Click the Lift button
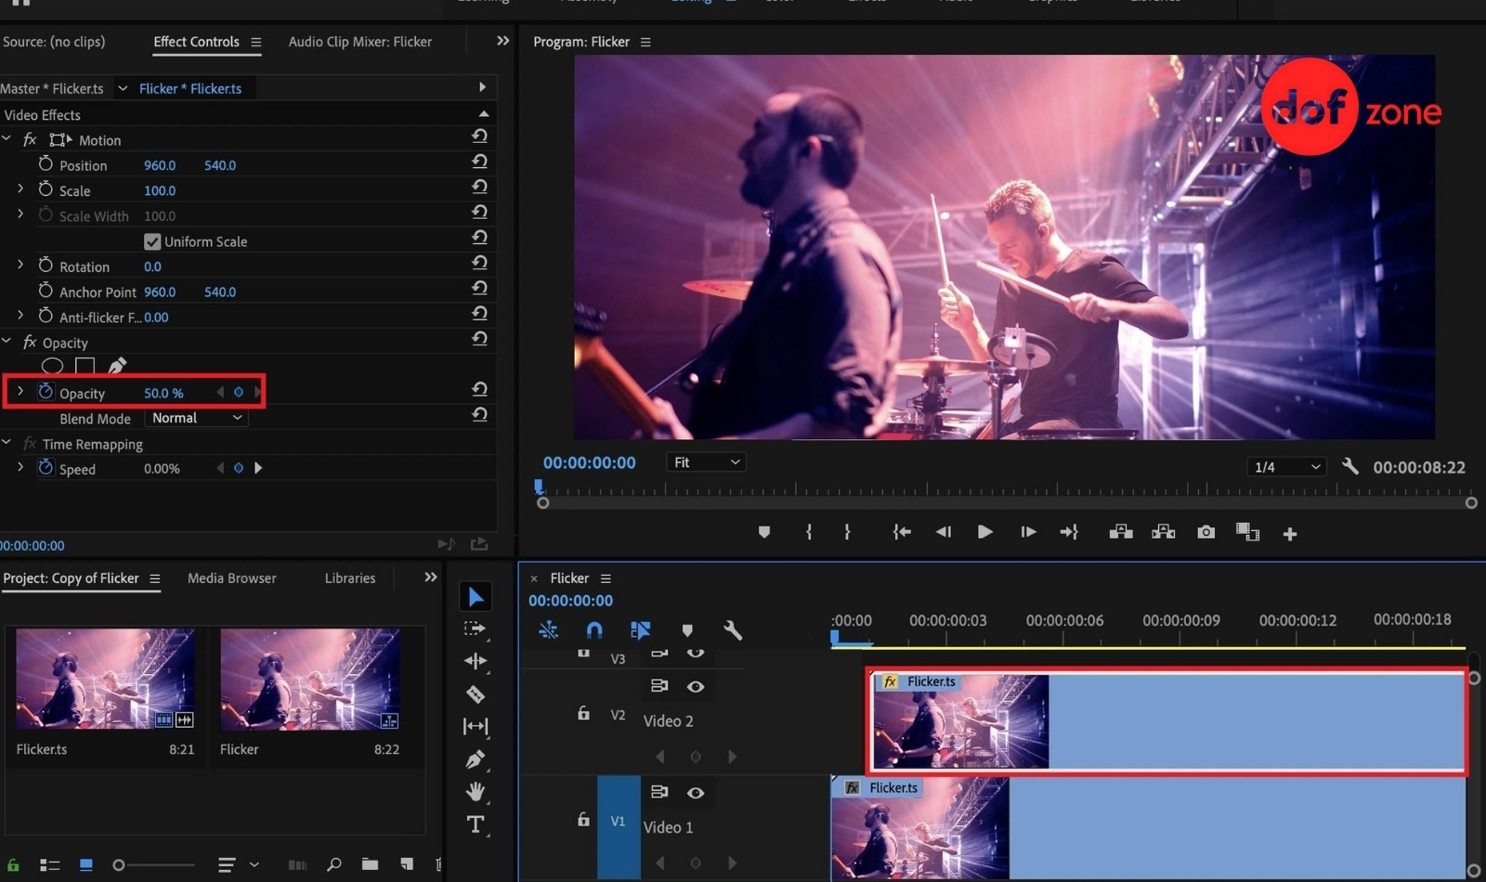Viewport: 1486px width, 882px height. (1121, 532)
